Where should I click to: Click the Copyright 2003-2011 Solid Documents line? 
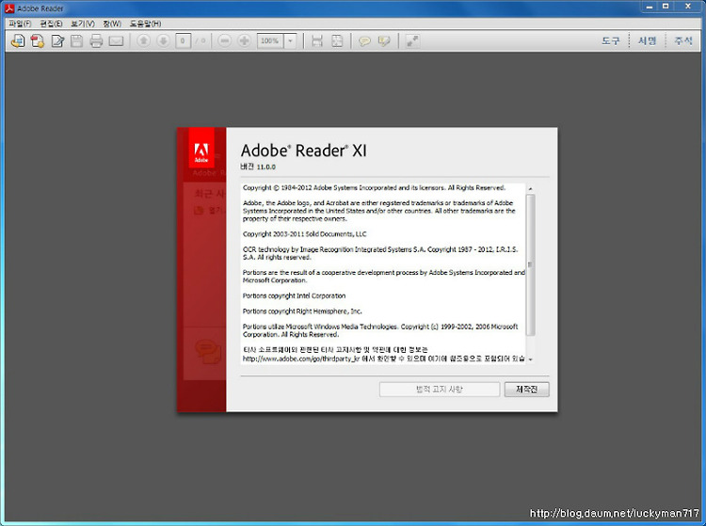tap(305, 234)
